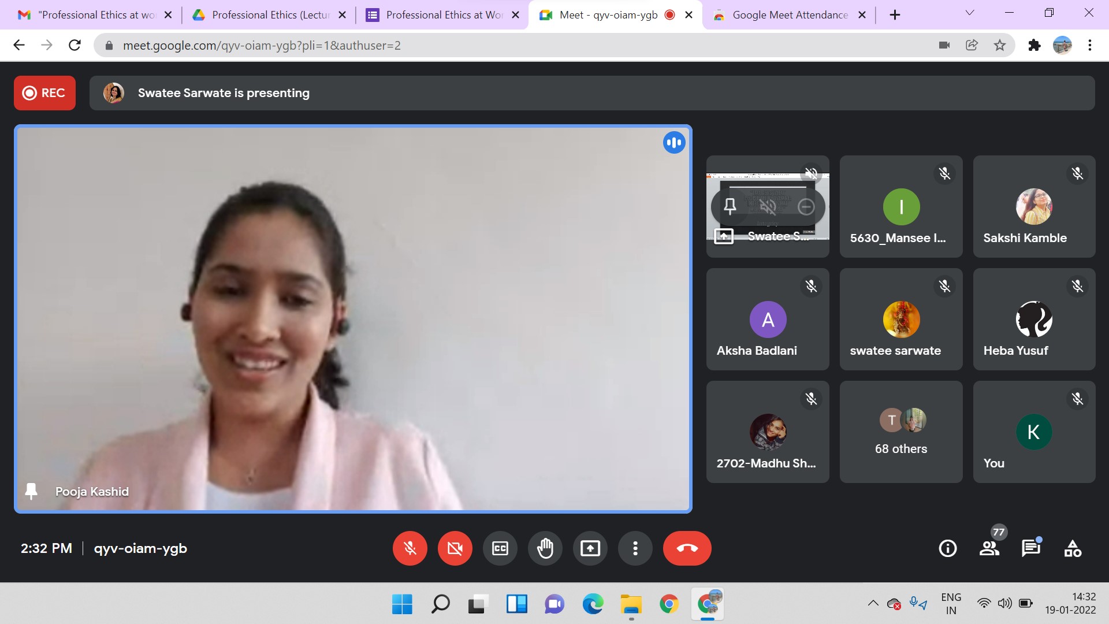Image resolution: width=1109 pixels, height=624 pixels.
Task: Click the REC recording indicator button
Action: tap(44, 93)
